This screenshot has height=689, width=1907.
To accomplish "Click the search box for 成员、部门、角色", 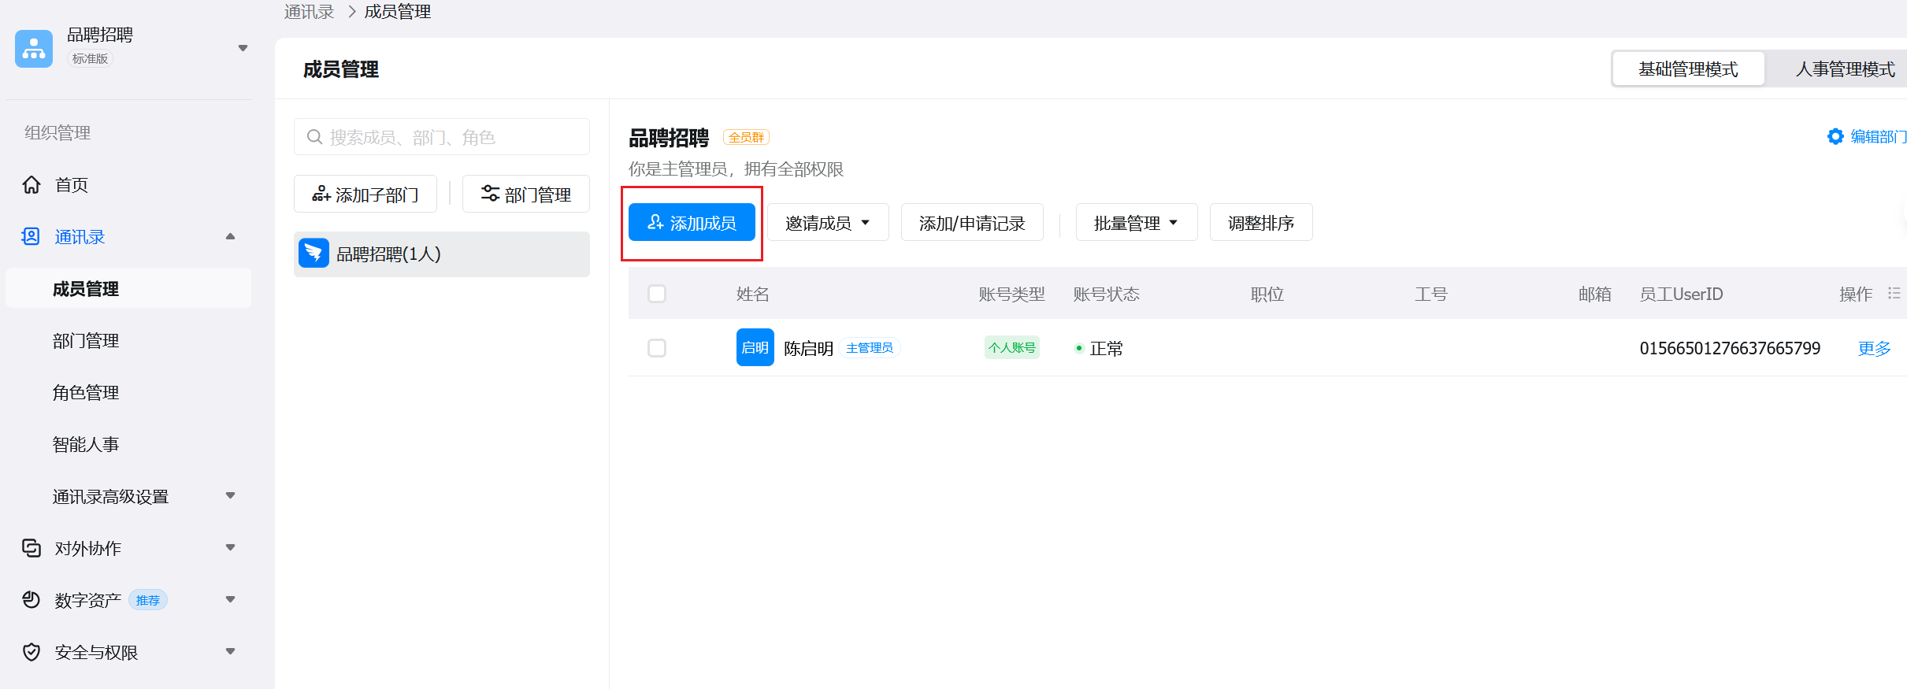I will tap(441, 138).
